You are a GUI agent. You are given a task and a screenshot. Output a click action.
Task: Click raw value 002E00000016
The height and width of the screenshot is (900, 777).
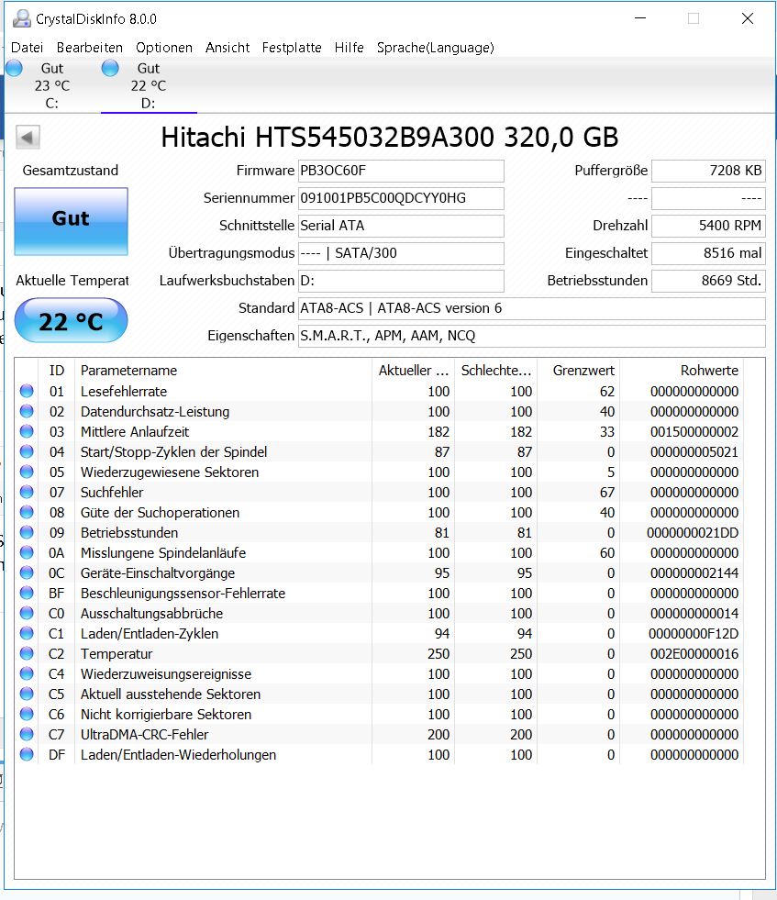694,654
